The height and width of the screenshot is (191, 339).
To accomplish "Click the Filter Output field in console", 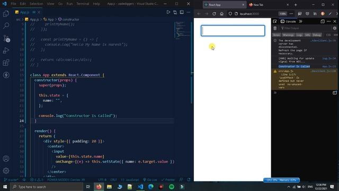I will click(x=305, y=28).
